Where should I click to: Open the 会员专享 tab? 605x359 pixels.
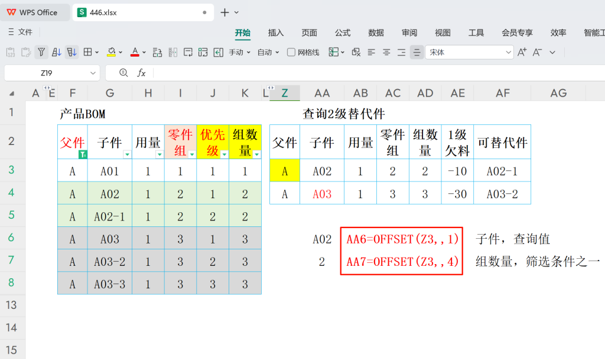coord(517,32)
